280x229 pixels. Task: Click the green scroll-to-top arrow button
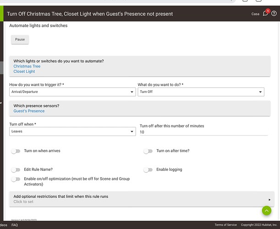click(x=267, y=211)
